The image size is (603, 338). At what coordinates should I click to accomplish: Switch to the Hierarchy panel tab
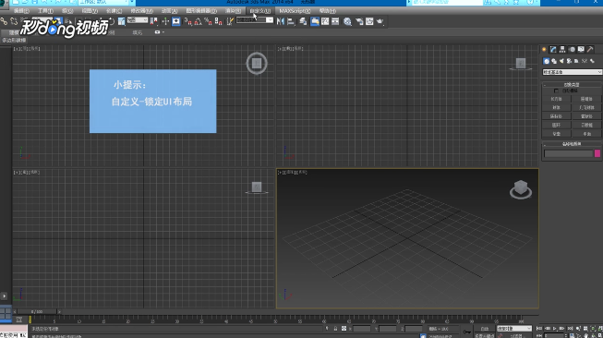[x=562, y=49]
